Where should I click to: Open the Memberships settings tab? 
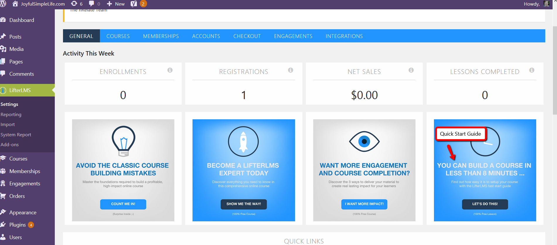click(x=161, y=36)
